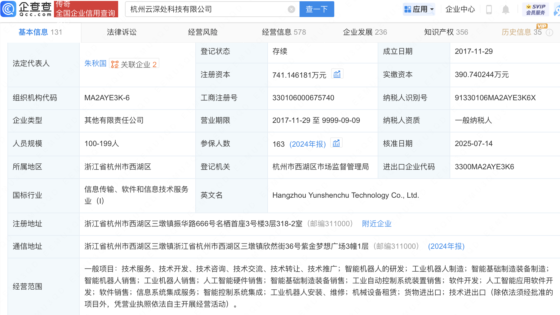
Task: Select the organization code MA2AYE3K-6
Action: click(x=107, y=98)
